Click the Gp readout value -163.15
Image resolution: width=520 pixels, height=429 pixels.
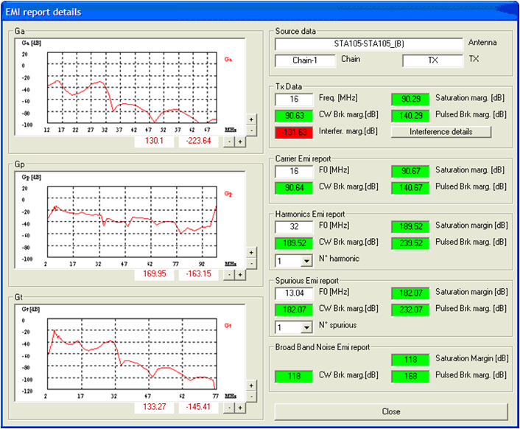pyautogui.click(x=198, y=274)
